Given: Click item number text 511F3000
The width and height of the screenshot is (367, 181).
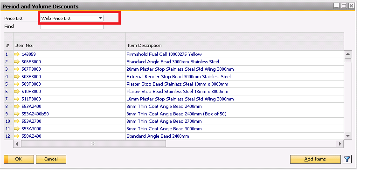Looking at the screenshot, I should 31,99.
